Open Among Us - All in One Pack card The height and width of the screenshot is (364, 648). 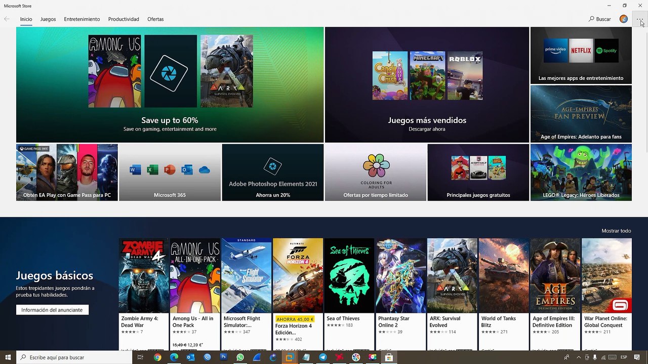(x=195, y=294)
